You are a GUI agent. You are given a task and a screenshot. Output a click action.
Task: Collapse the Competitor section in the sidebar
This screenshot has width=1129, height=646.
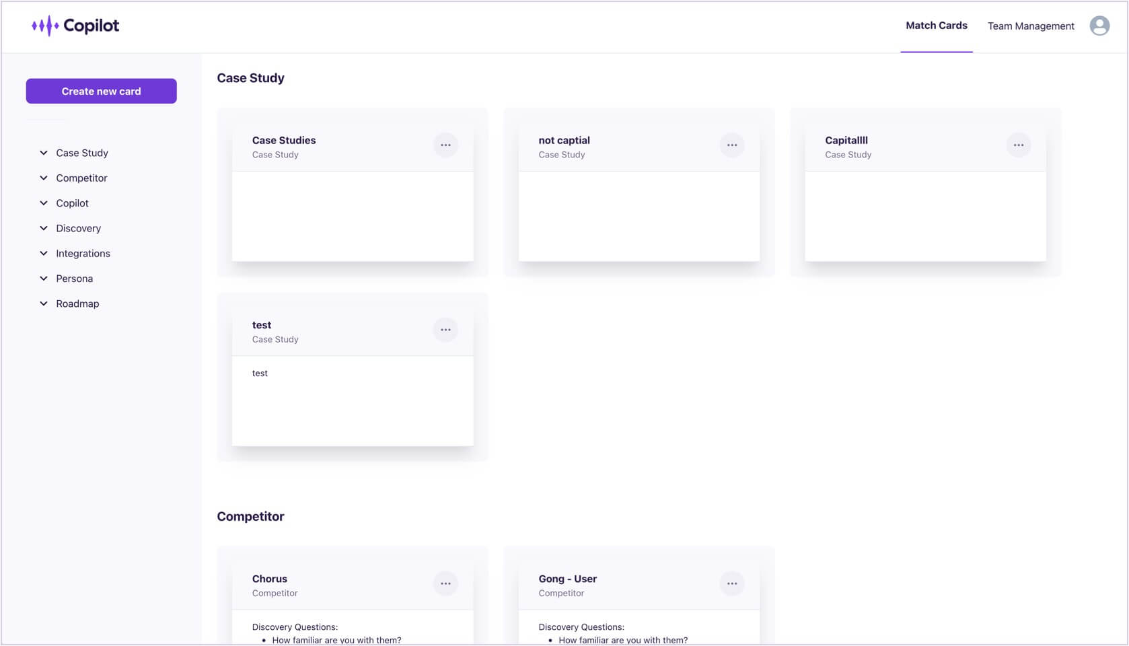pyautogui.click(x=44, y=178)
